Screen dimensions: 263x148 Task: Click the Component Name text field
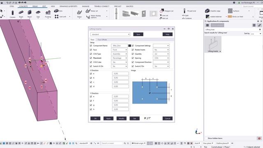pyautogui.click(x=120, y=46)
